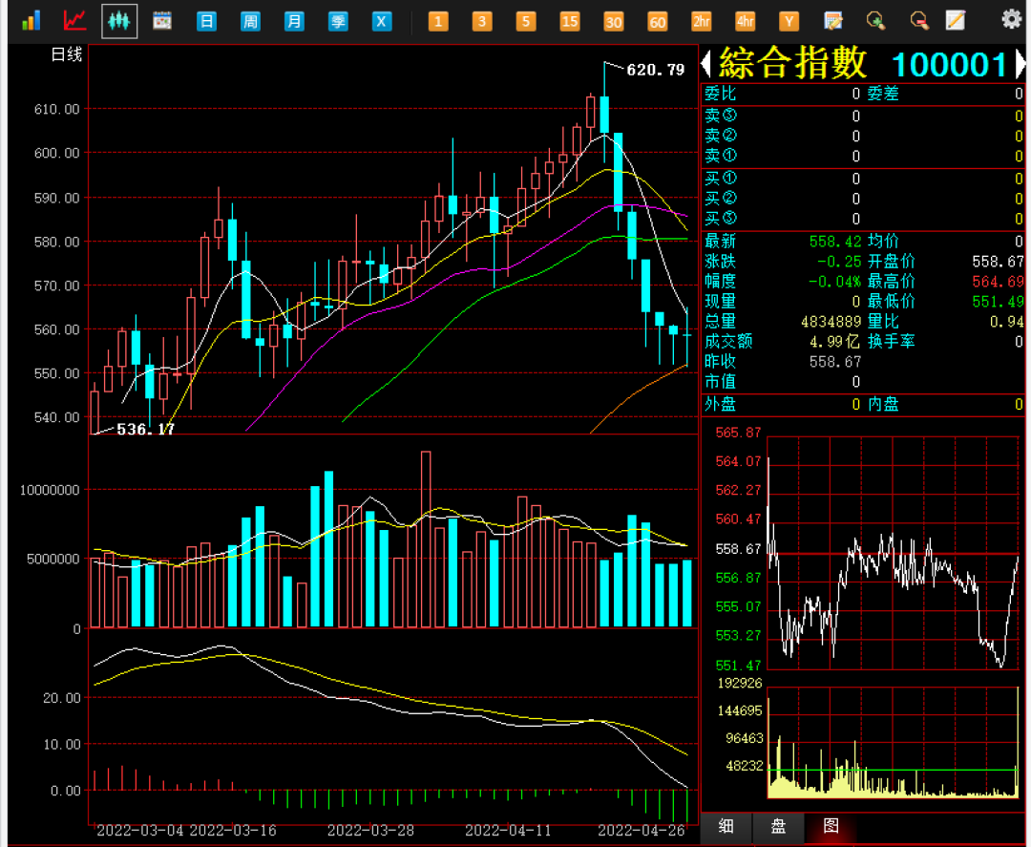Open the calendar date icon
The height and width of the screenshot is (847, 1031).
[x=161, y=21]
